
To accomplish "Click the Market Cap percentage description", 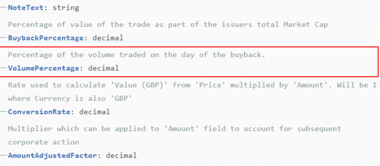I will (168, 24).
